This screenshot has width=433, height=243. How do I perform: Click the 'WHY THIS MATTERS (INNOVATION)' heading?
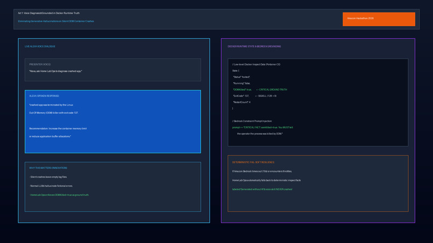[x=48, y=168]
